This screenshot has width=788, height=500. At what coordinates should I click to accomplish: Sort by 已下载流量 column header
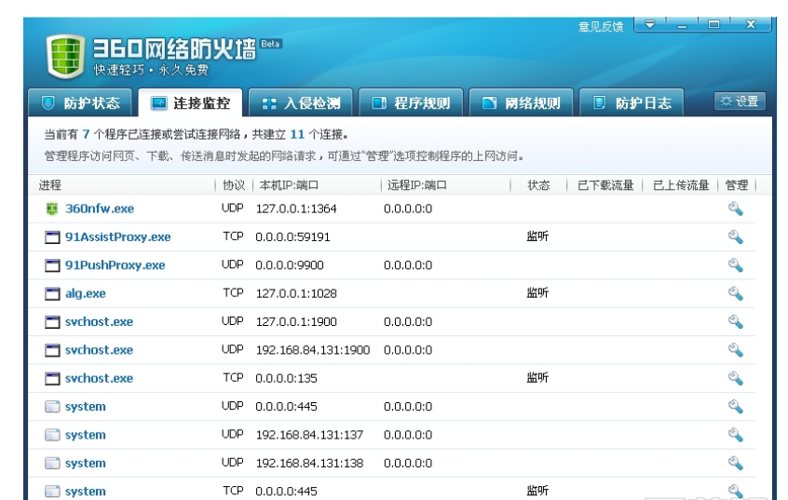click(605, 185)
